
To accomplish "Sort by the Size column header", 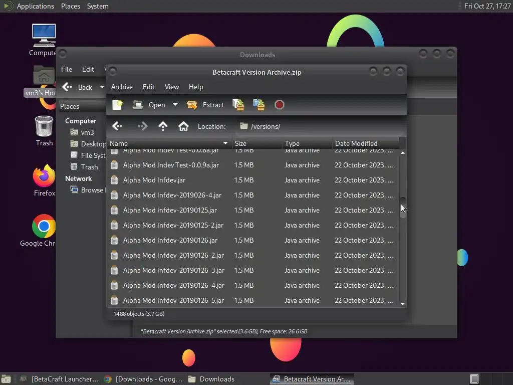I will 257,143.
